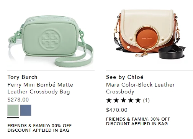Open Perry Mini Bombé Matte Leather Crossbody Bag link
Screen dimensions: 193x139
pyautogui.click(x=40, y=88)
